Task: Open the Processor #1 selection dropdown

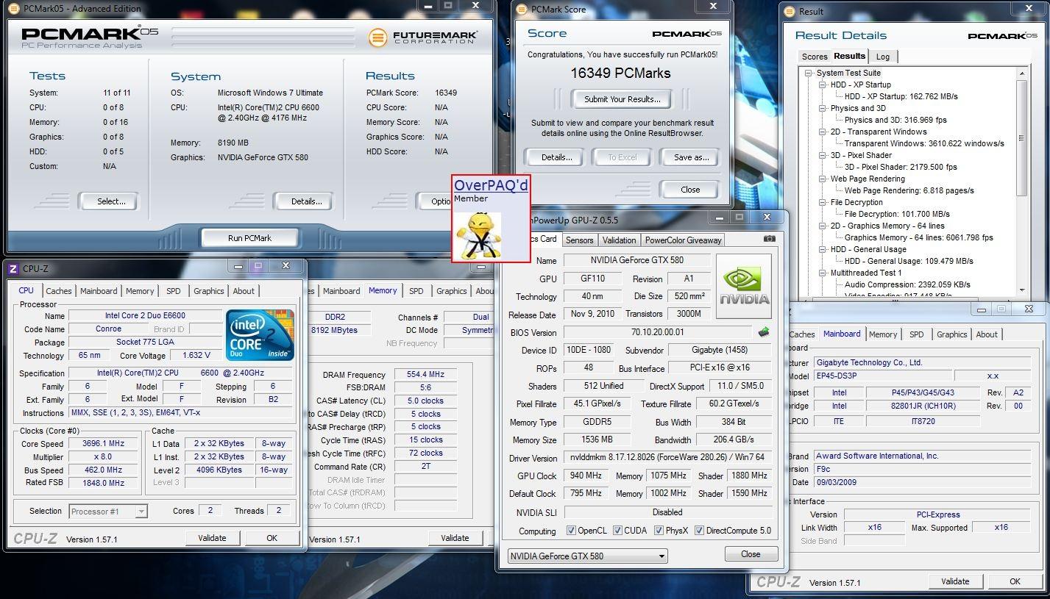Action: [x=108, y=512]
